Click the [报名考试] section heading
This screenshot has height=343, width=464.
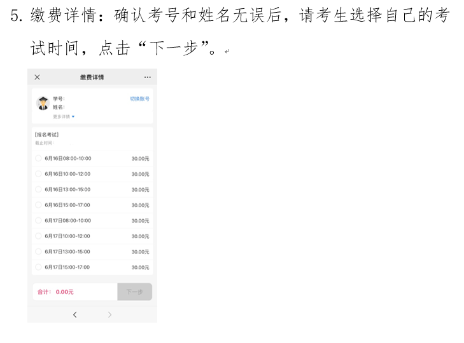tap(46, 135)
